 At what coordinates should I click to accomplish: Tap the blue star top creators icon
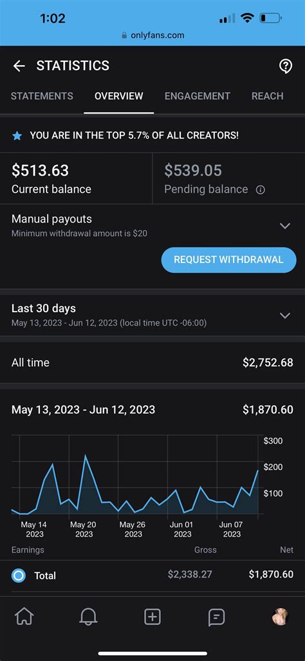[x=17, y=135]
